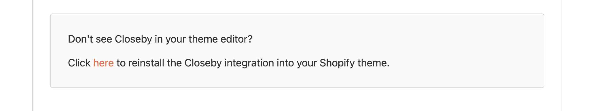Click 'theme editor?' at the heading's end

pos(220,39)
